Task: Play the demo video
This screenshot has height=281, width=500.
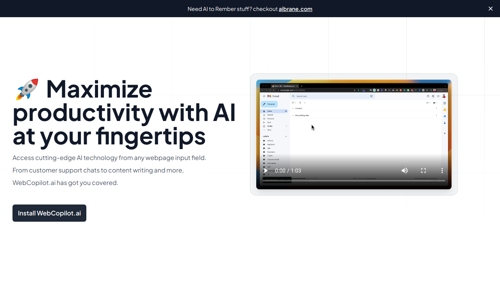Action: pos(266,171)
